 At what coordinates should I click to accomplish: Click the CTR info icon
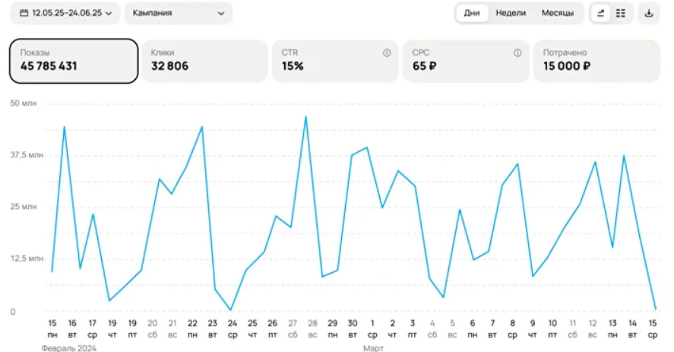pos(387,53)
